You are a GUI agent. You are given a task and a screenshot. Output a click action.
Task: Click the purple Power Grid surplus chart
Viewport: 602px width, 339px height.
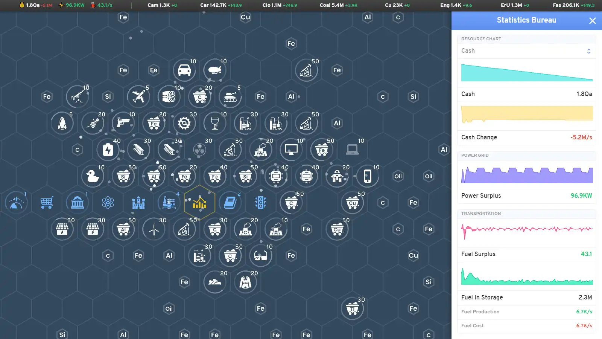click(527, 175)
